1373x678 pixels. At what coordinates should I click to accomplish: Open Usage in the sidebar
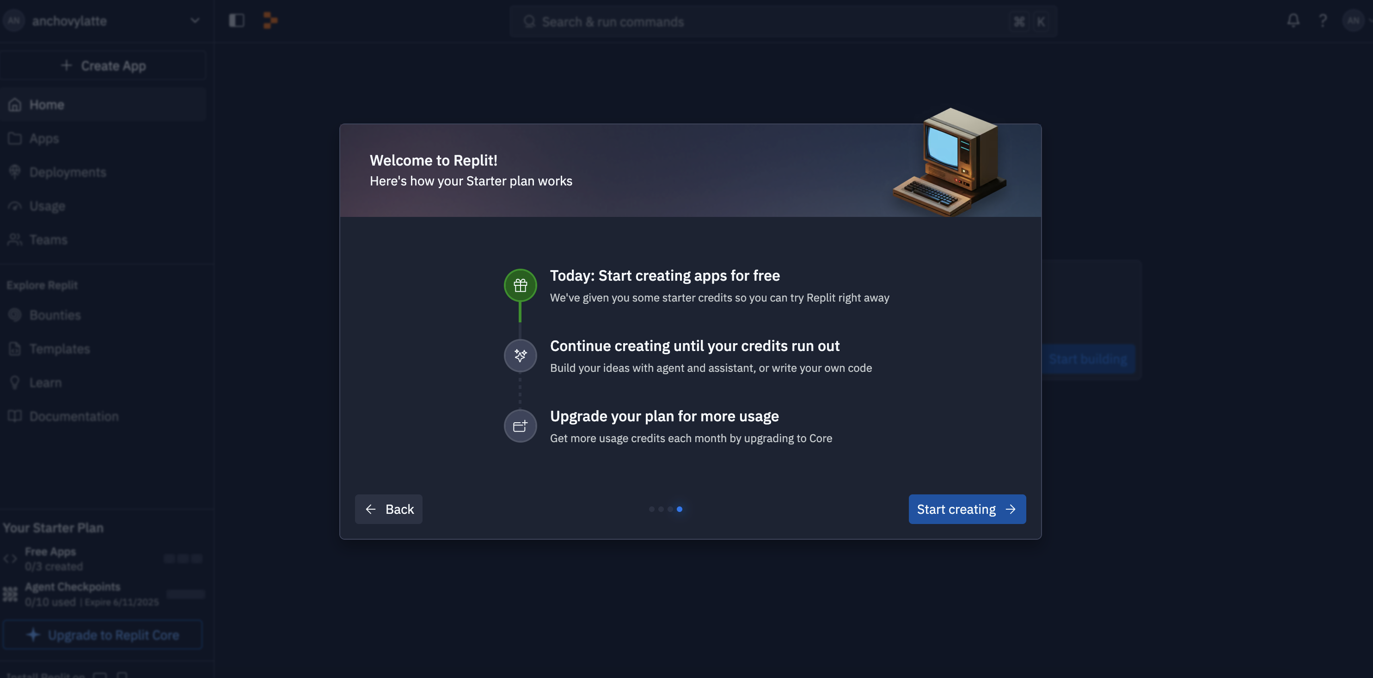tap(104, 206)
